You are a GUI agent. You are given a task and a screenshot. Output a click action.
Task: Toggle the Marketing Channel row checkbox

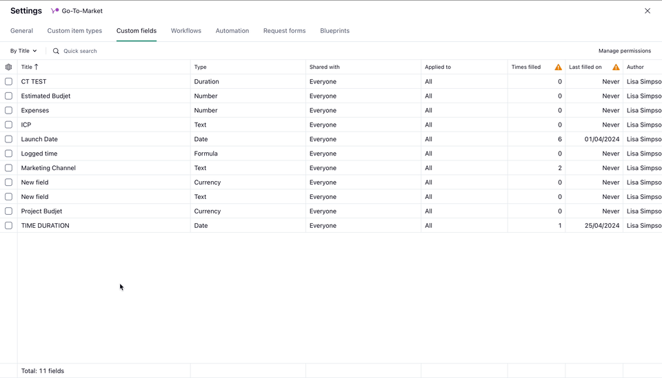8,168
